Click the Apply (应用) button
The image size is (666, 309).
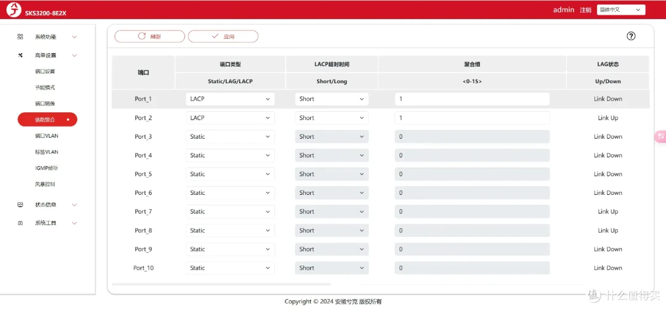click(x=223, y=36)
